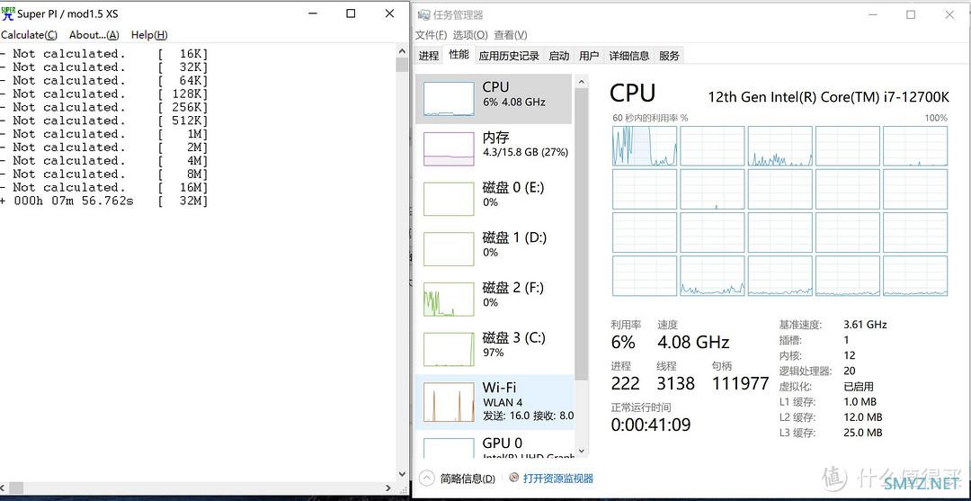Click 简略信息(D) to show fewer details

pos(468,479)
